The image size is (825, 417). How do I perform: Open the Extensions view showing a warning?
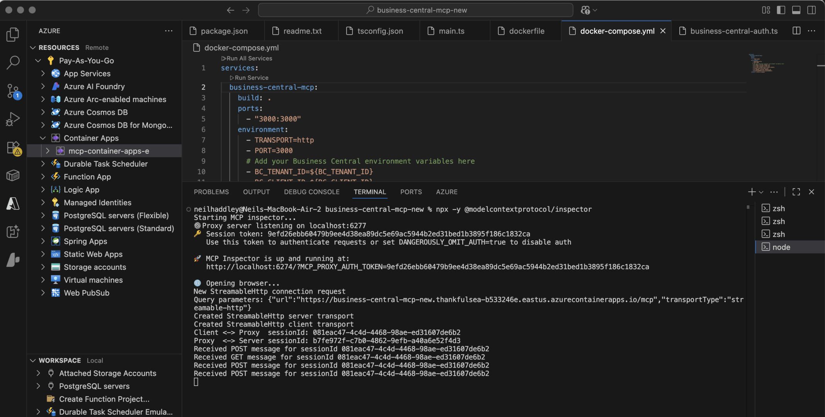coord(13,148)
